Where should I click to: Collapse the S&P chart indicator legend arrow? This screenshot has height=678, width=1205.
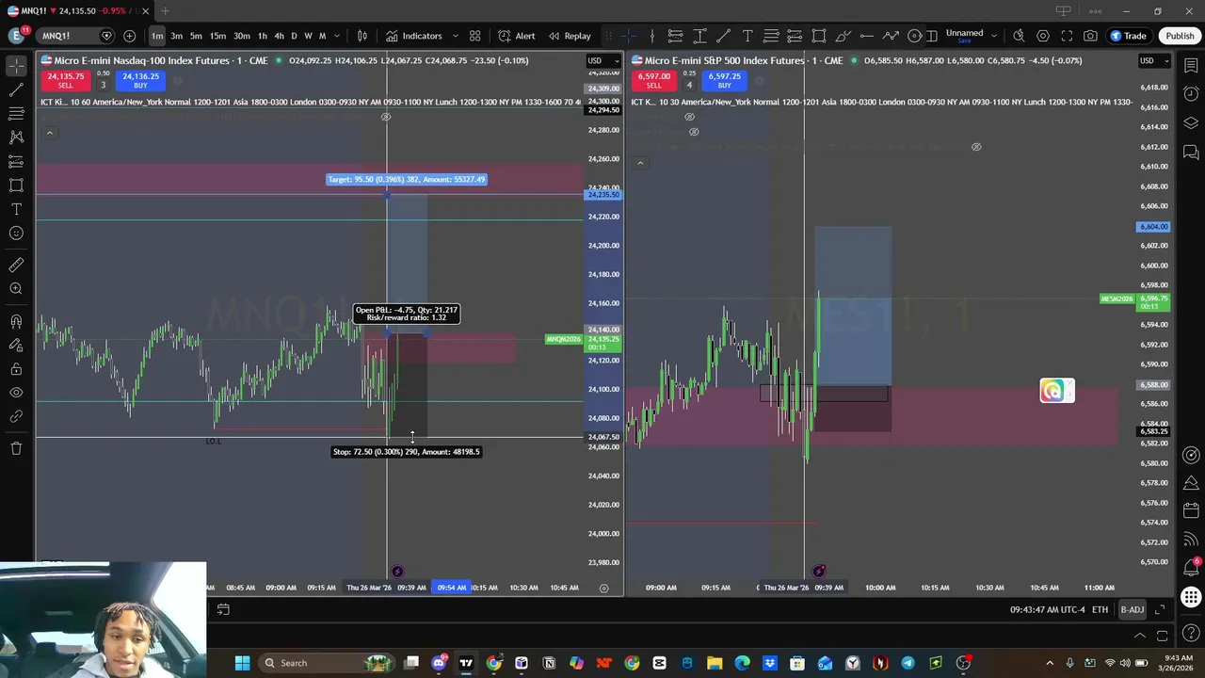coord(640,163)
